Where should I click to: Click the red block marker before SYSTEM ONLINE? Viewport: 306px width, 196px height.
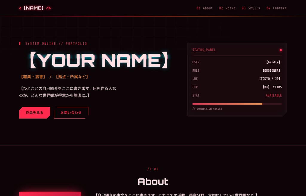coord(20,44)
